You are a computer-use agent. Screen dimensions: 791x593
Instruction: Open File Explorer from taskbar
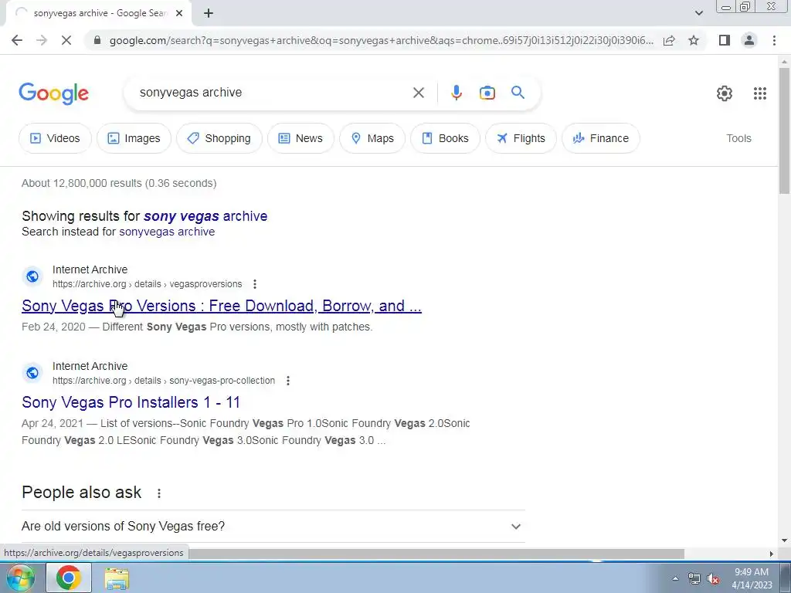point(117,578)
